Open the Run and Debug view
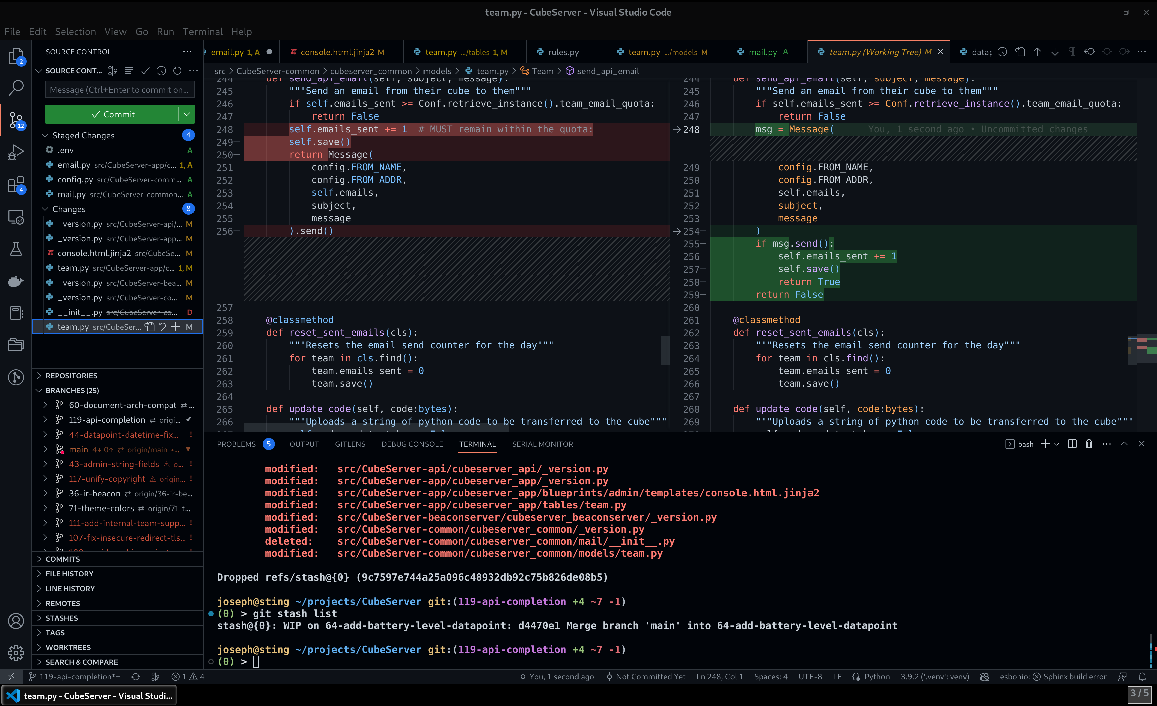 pos(16,152)
